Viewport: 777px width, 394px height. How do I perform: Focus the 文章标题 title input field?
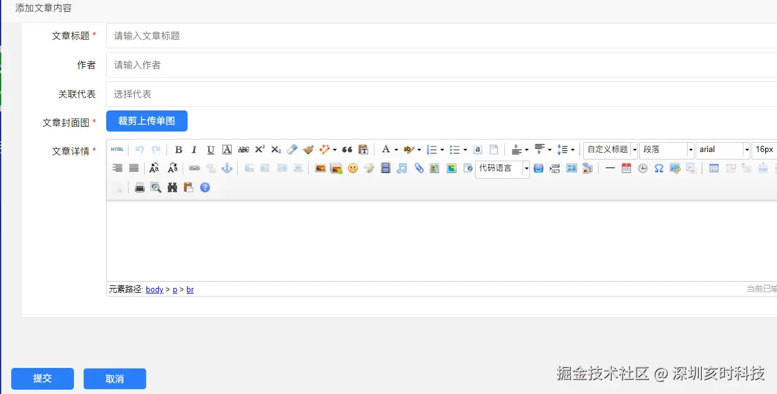pos(442,36)
